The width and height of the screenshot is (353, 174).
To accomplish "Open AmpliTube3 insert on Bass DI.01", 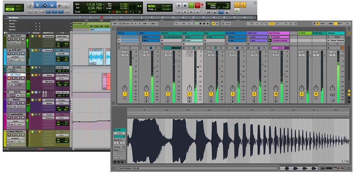I will click(x=49, y=36).
